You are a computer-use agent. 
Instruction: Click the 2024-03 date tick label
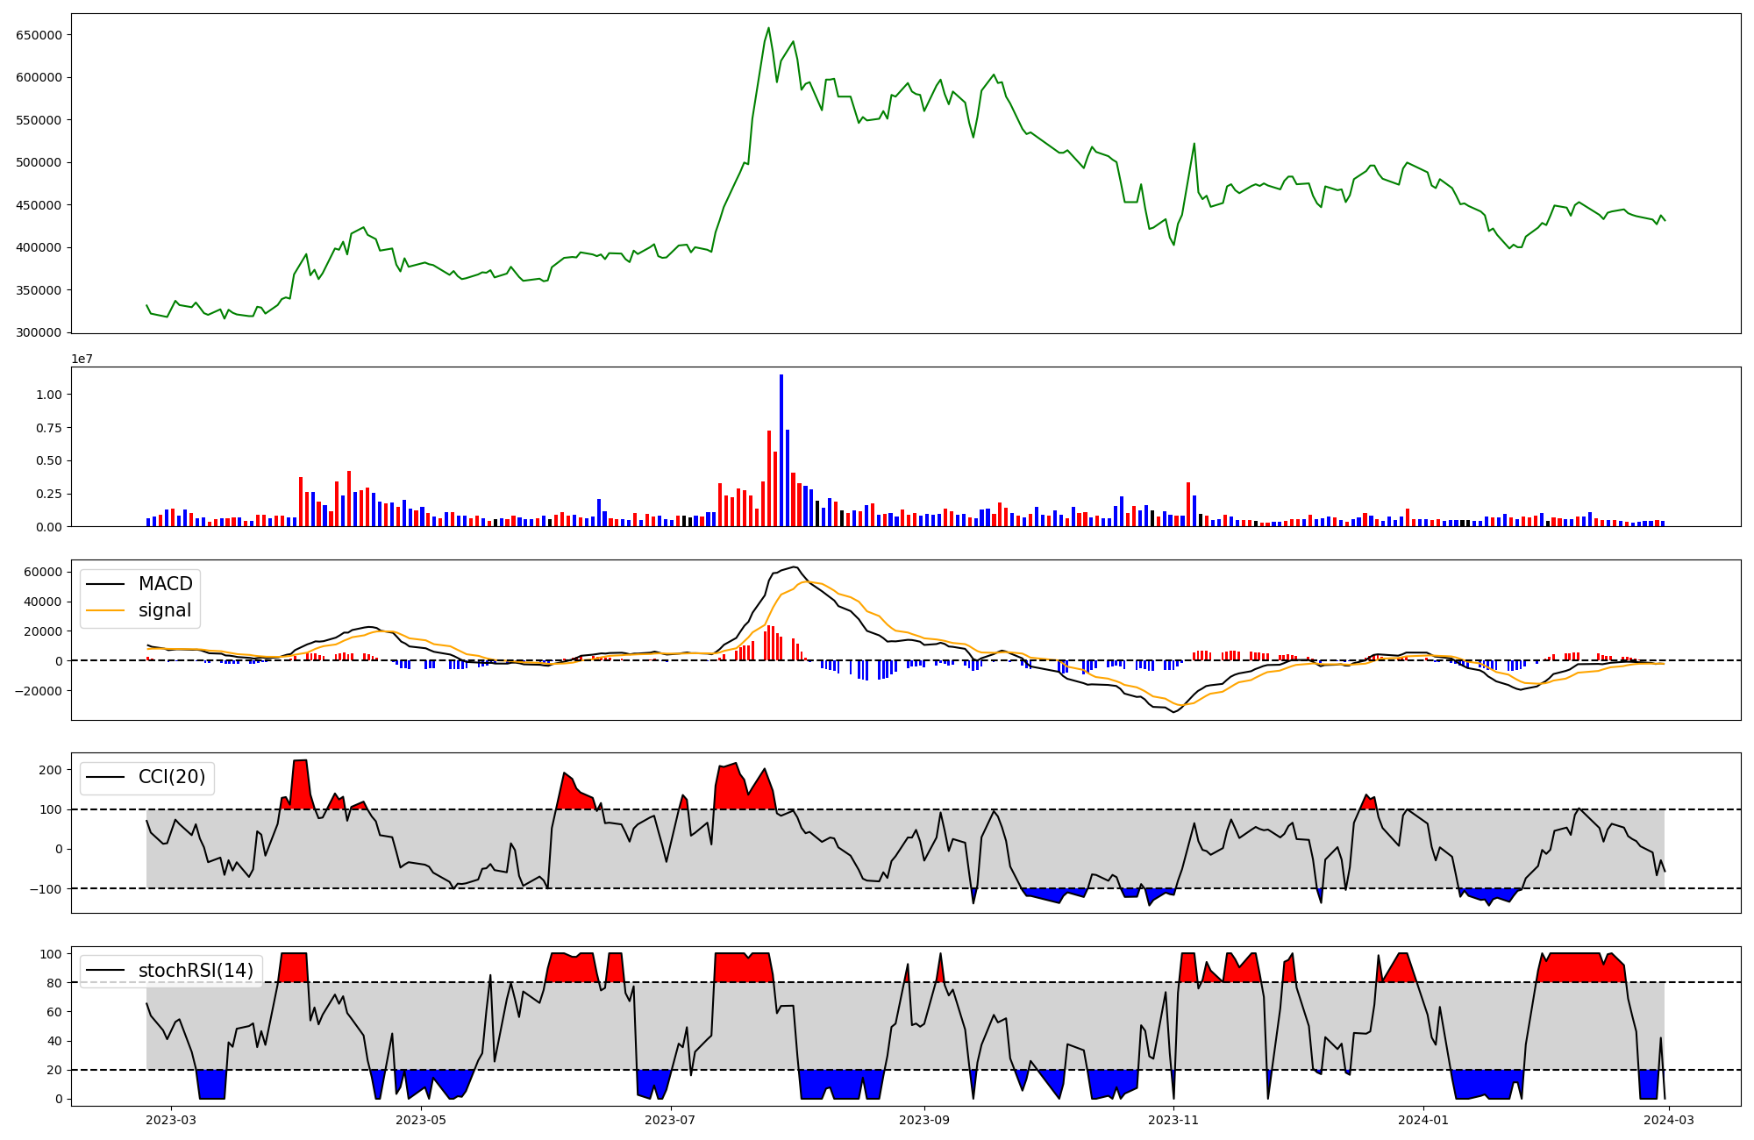[x=1668, y=1120]
